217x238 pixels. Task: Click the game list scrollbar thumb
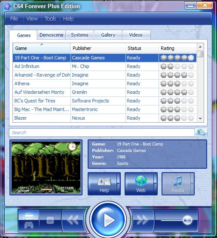tap(200, 54)
